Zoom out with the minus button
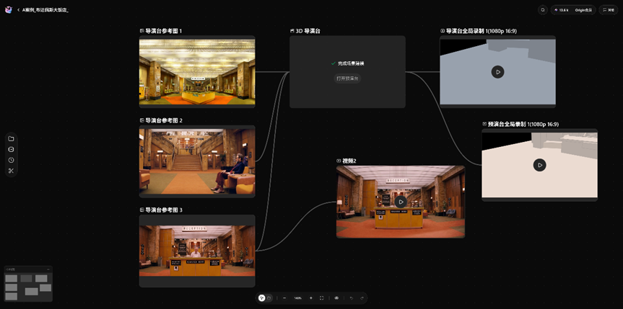 (284, 298)
